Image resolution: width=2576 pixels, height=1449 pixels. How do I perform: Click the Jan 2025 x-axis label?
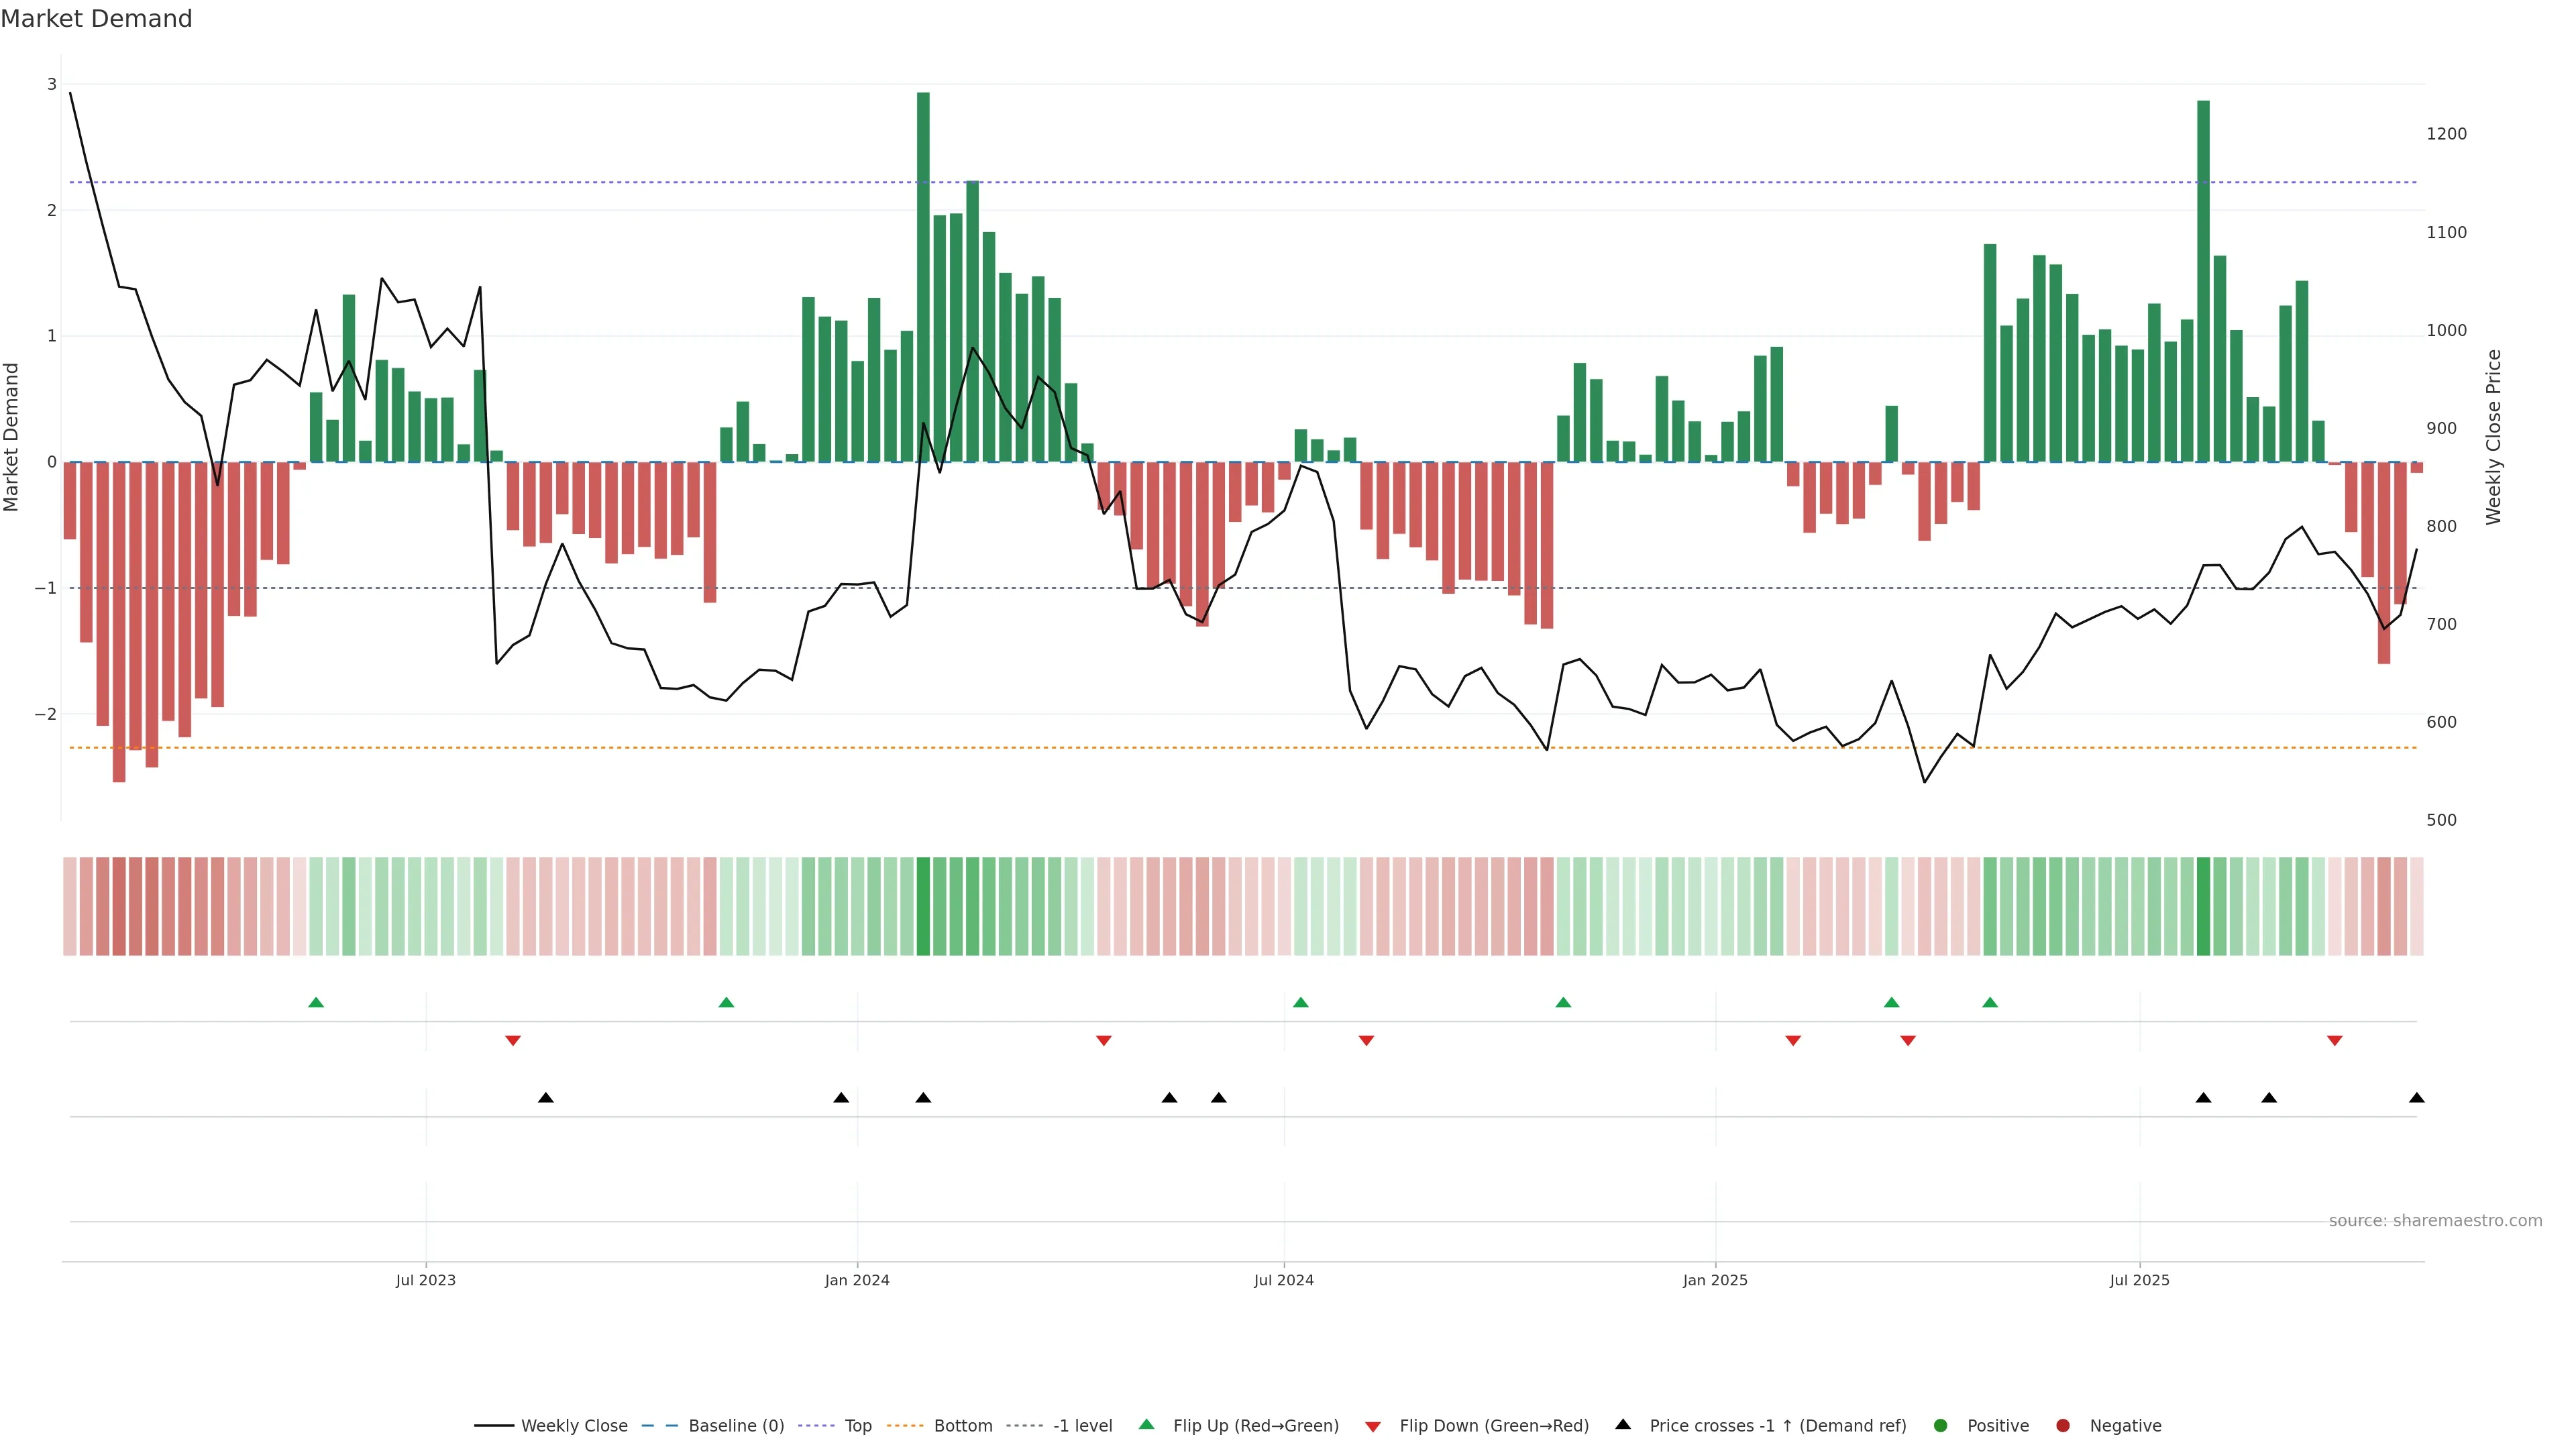[1715, 1280]
